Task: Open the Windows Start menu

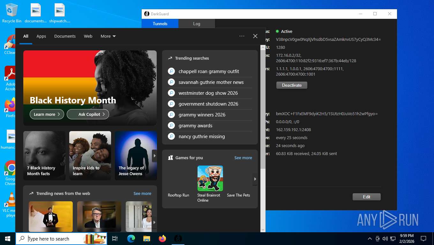Action: coord(8,238)
